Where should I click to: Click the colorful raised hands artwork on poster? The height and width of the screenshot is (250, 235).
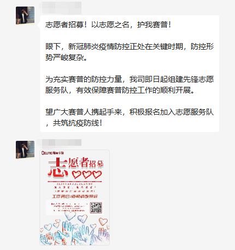click(75, 231)
